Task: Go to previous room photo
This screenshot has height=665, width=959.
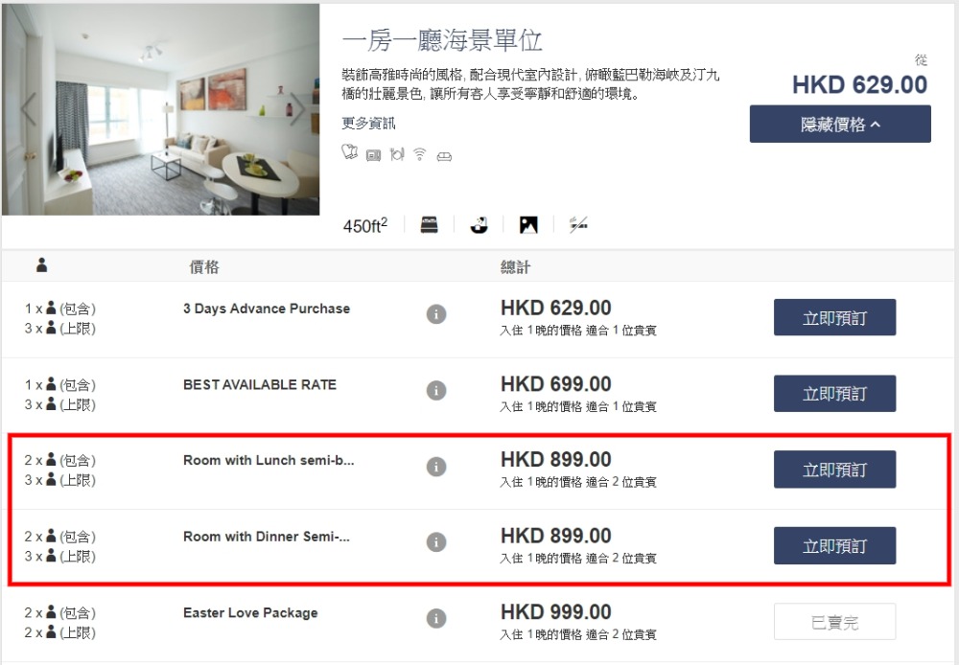Action: point(28,109)
